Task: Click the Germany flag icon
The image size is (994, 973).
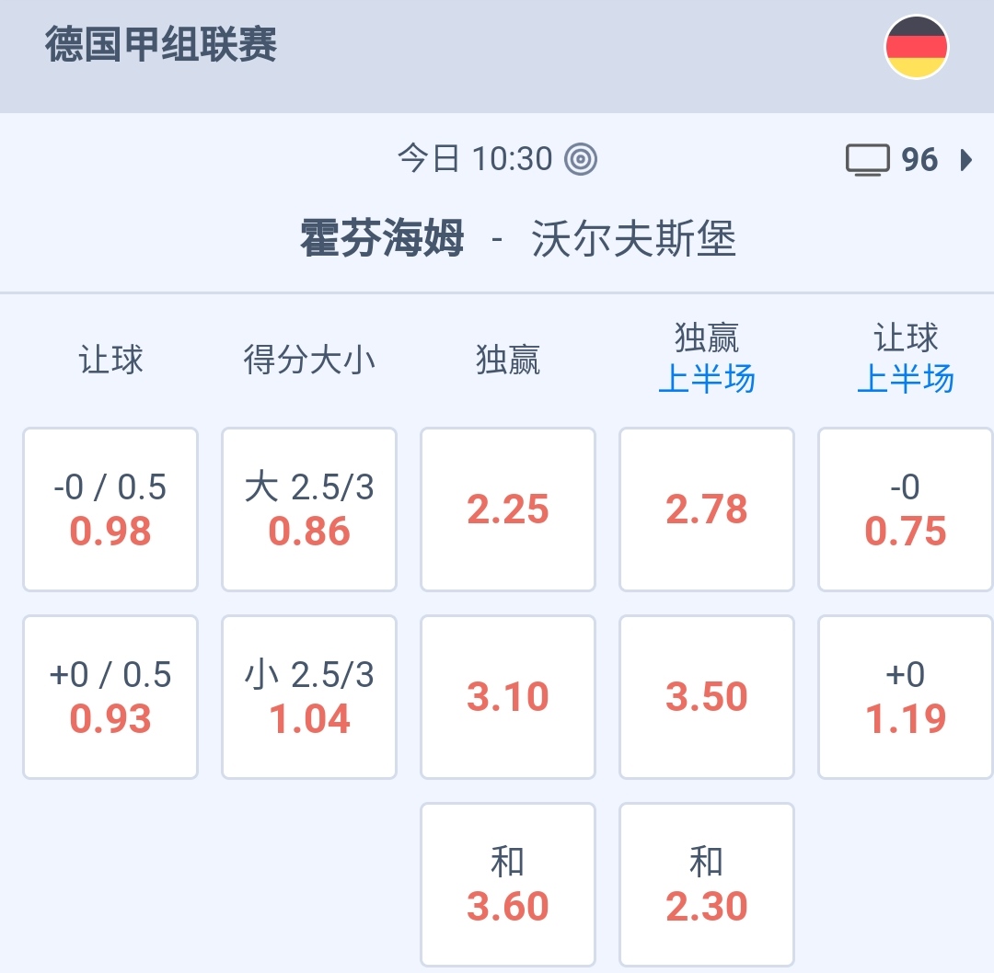Action: (916, 47)
